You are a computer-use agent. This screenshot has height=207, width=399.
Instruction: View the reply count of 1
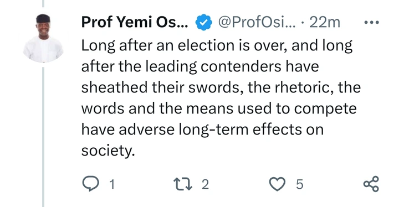(x=112, y=184)
